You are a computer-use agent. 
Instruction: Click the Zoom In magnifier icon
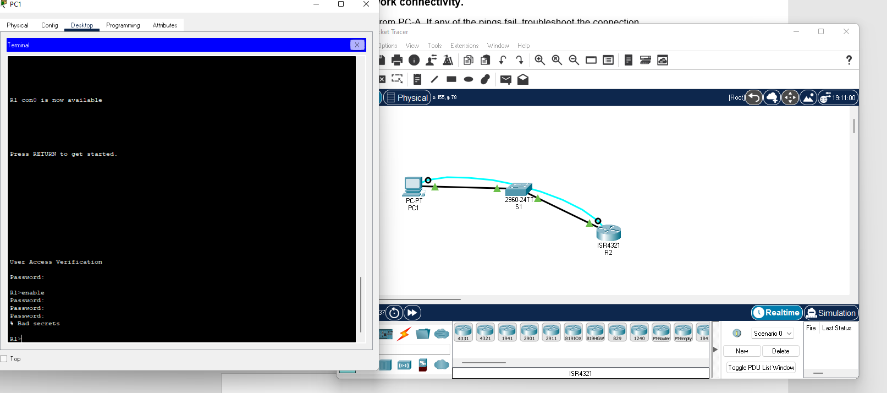tap(540, 60)
